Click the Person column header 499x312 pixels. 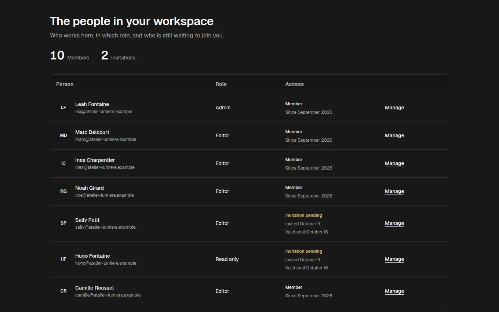pyautogui.click(x=65, y=84)
